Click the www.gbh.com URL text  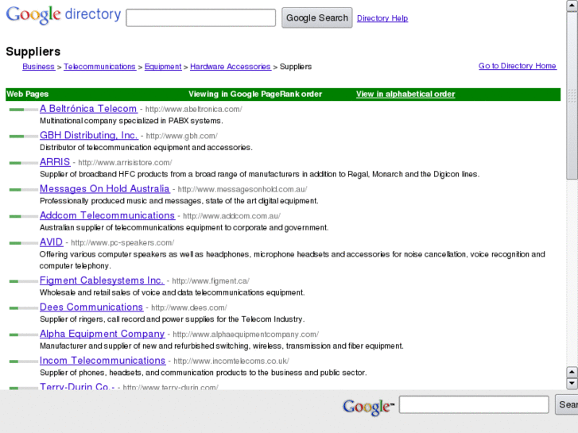[182, 136]
